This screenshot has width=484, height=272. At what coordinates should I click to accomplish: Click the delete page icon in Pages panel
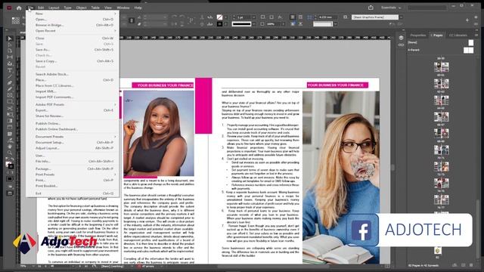tap(471, 265)
